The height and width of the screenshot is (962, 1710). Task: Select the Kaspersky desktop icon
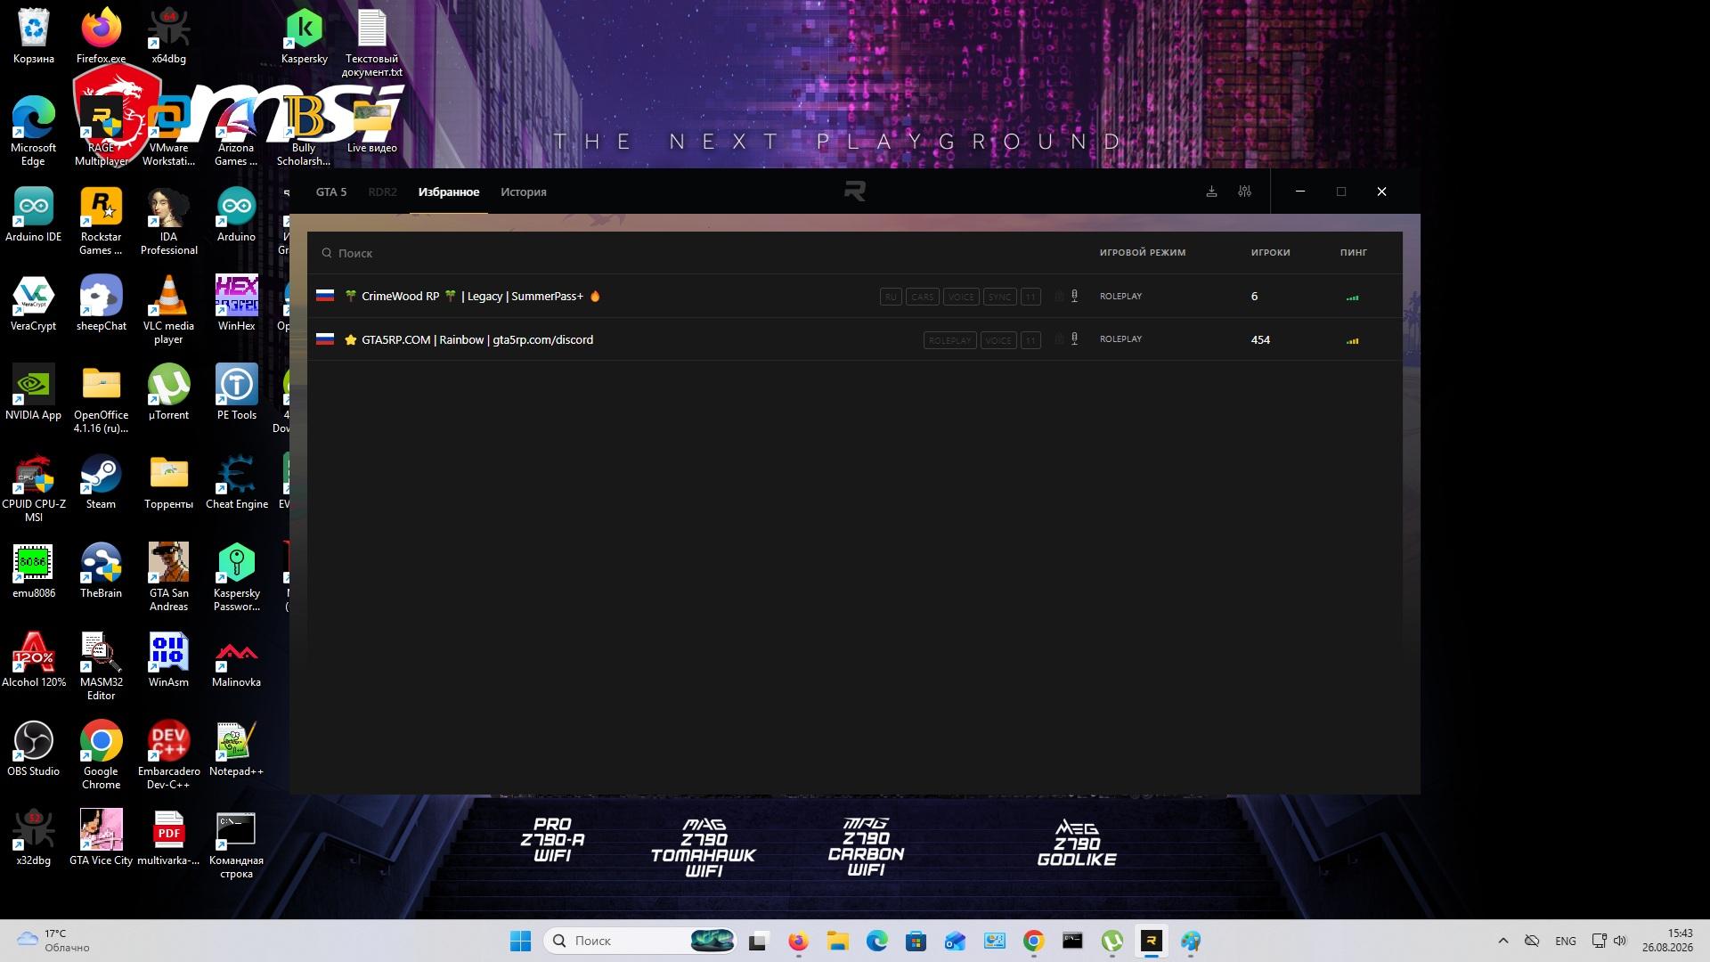pyautogui.click(x=305, y=37)
